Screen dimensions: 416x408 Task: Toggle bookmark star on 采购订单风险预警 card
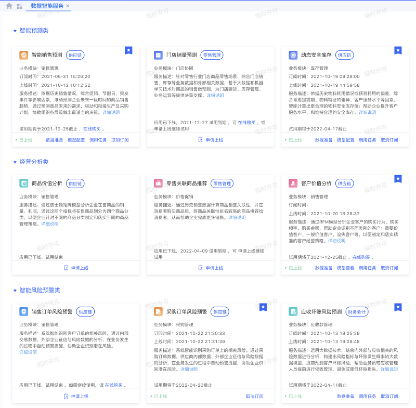263,307
